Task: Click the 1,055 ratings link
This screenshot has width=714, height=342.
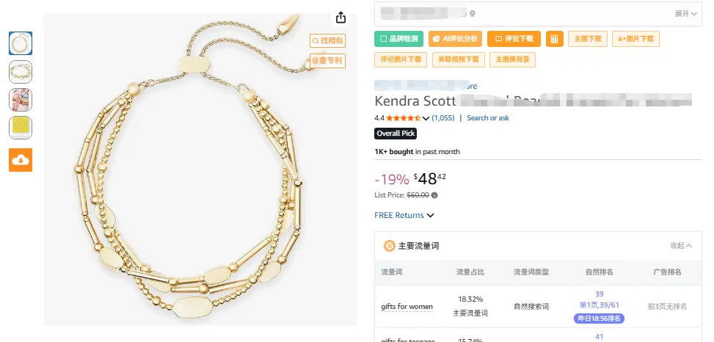Action: point(443,118)
